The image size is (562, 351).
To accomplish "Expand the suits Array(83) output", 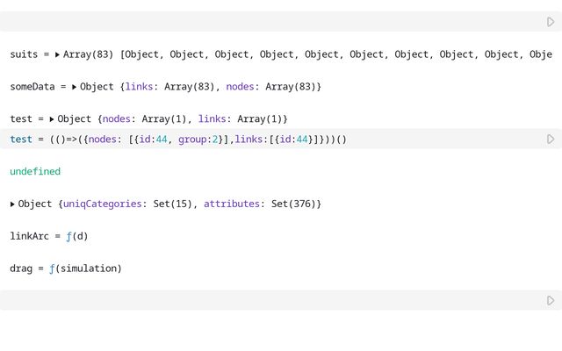I will [57, 54].
